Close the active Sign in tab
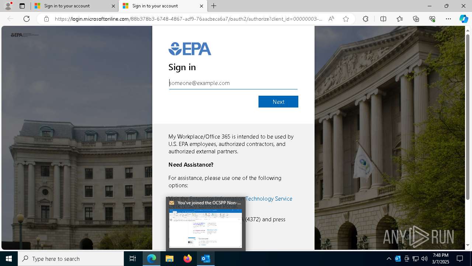 point(201,6)
